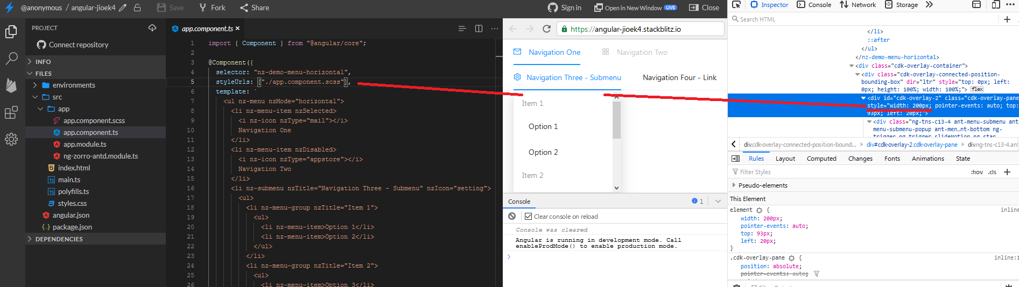Image resolution: width=1019 pixels, height=287 pixels.
Task: Fork this project
Action: pos(212,8)
